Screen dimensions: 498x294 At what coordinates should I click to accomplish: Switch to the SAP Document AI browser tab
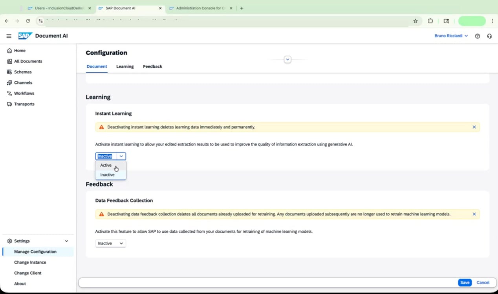(130, 8)
